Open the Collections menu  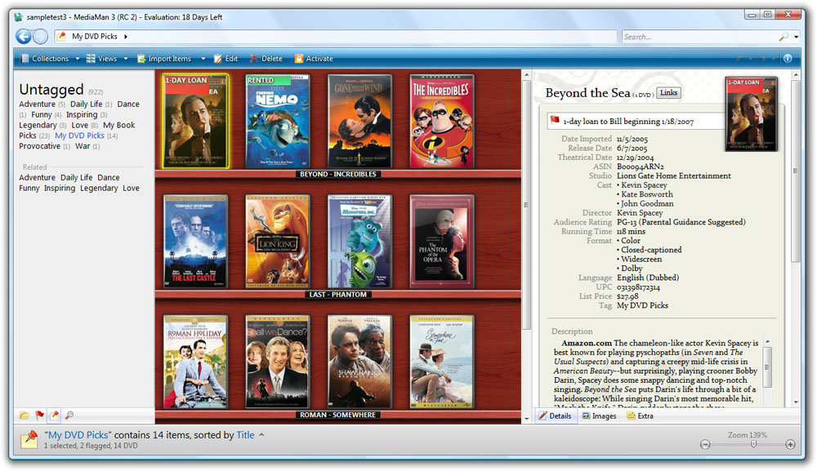point(45,59)
